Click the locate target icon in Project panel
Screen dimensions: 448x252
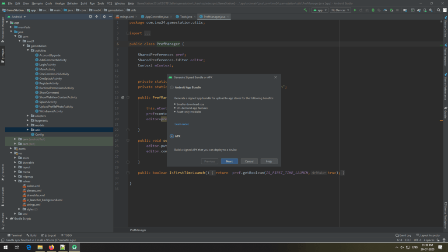point(91,17)
